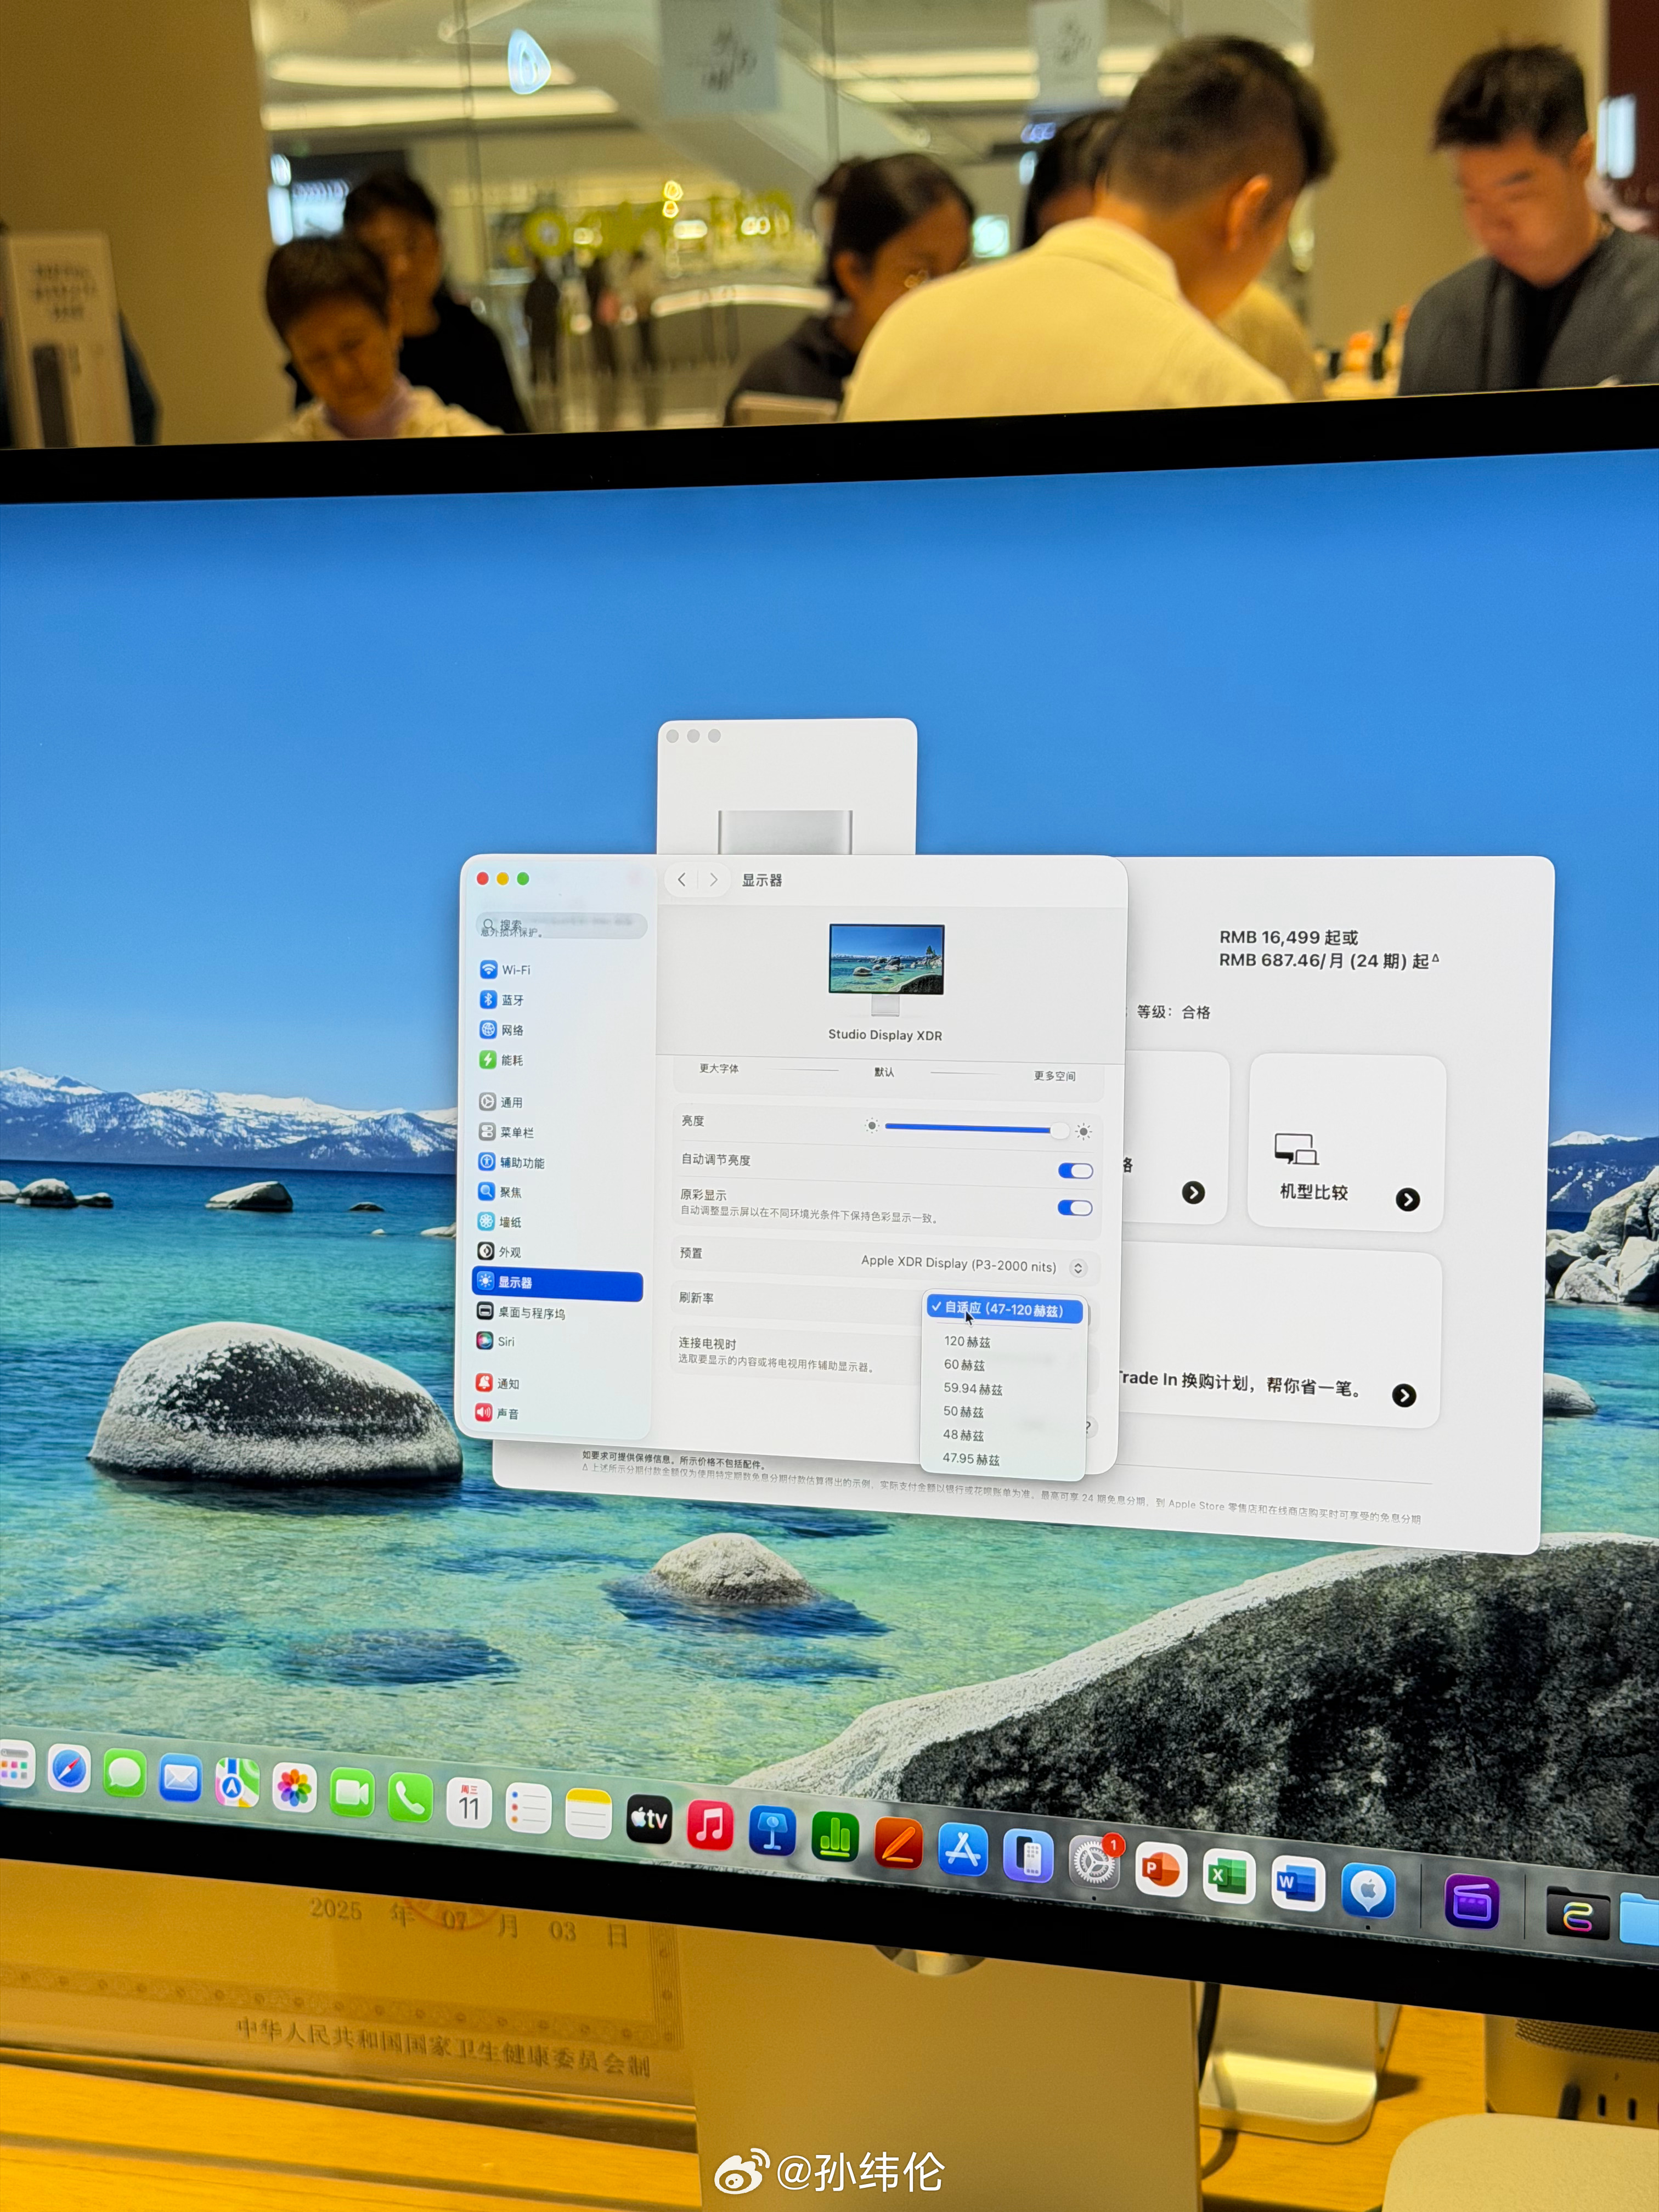Screen dimensions: 1659x2212
Task: Open 声音 sound settings
Action: coord(507,1414)
